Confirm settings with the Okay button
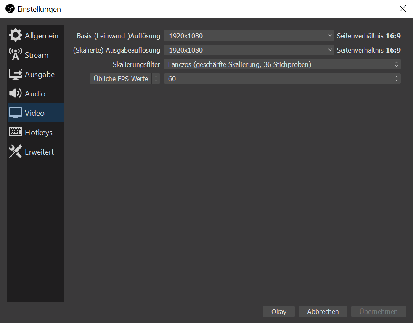This screenshot has width=413, height=323. click(278, 311)
